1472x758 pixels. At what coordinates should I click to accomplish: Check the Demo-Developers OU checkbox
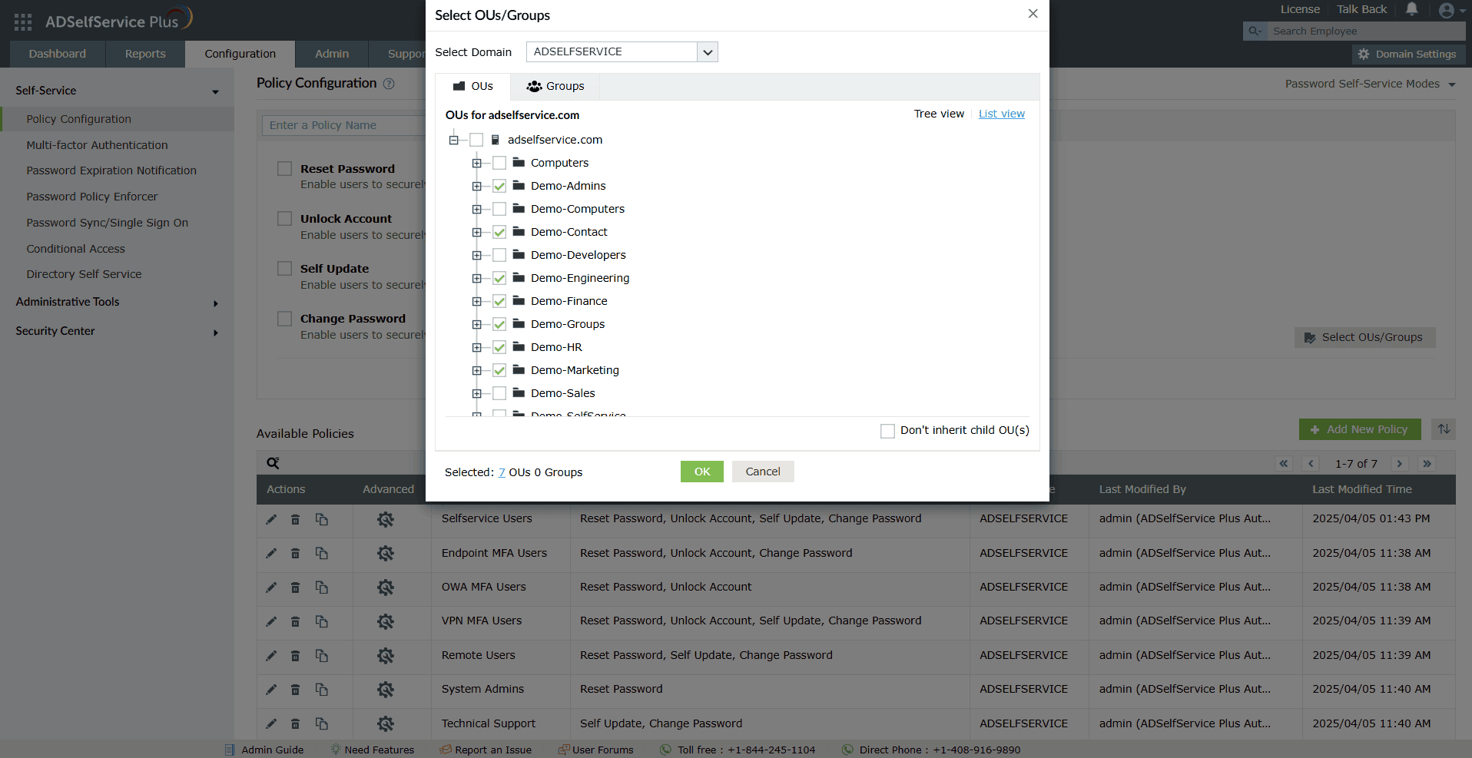(499, 255)
